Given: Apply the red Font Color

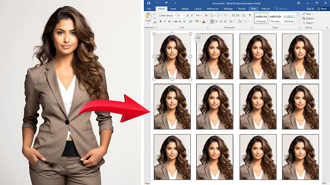Looking at the screenshot, I should coord(203,22).
